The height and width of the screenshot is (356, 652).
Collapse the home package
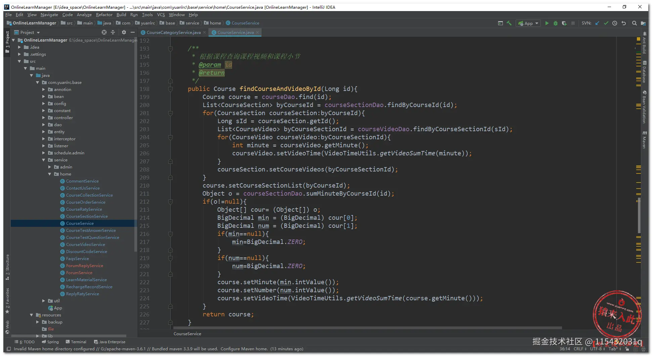pyautogui.click(x=50, y=174)
